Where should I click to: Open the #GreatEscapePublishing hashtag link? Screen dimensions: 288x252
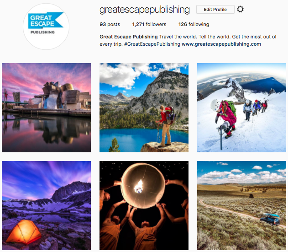click(x=152, y=44)
